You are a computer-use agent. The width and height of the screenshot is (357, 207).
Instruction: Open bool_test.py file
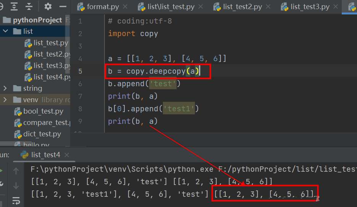pos(43,111)
